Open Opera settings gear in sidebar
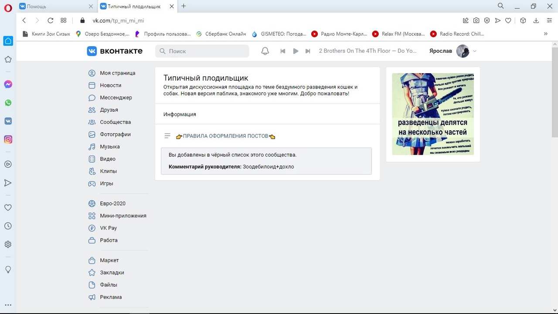Viewport: 558px width, 314px height. click(x=8, y=245)
